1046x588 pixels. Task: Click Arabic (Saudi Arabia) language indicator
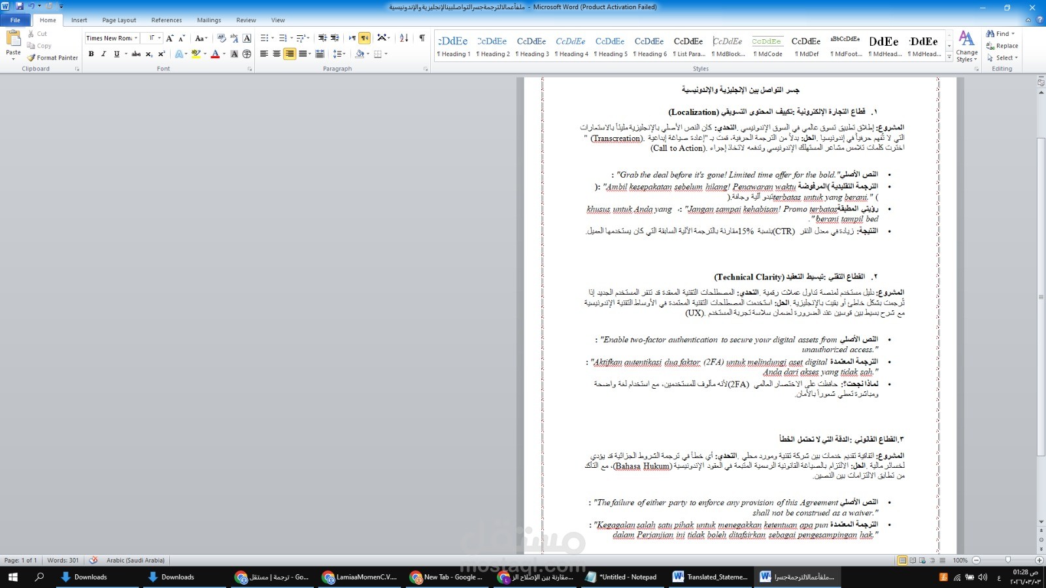pos(135,560)
